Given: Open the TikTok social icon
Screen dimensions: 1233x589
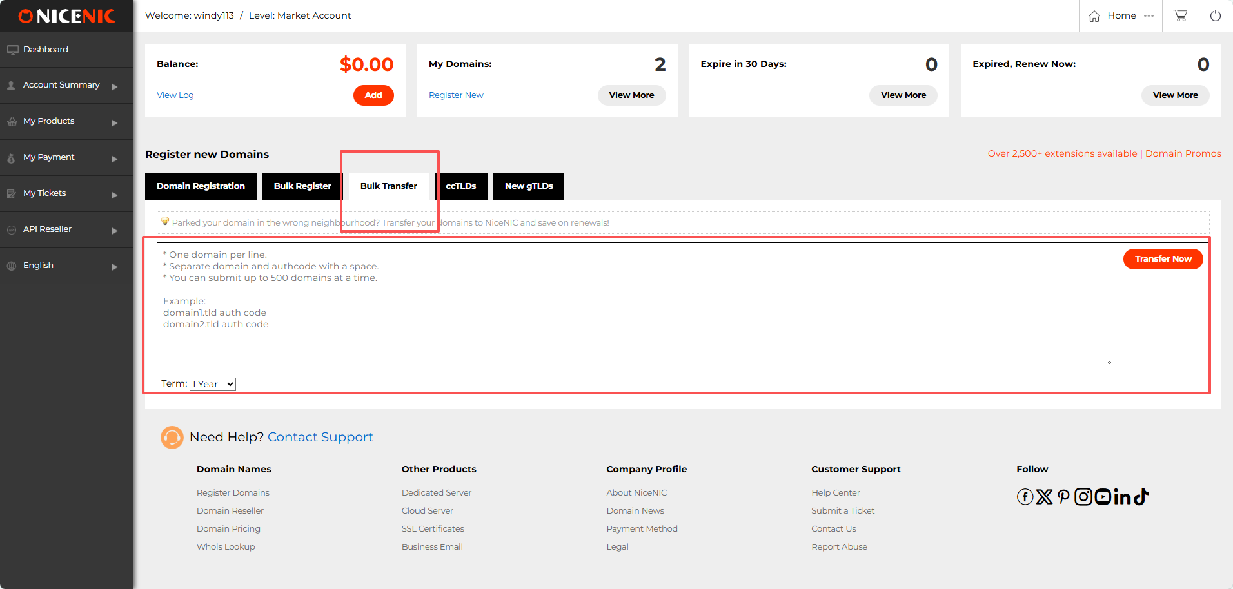Looking at the screenshot, I should click(1141, 496).
